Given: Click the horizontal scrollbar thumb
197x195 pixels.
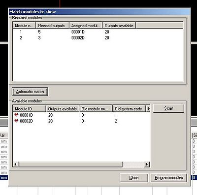Looking at the screenshot, I should pos(70,164).
